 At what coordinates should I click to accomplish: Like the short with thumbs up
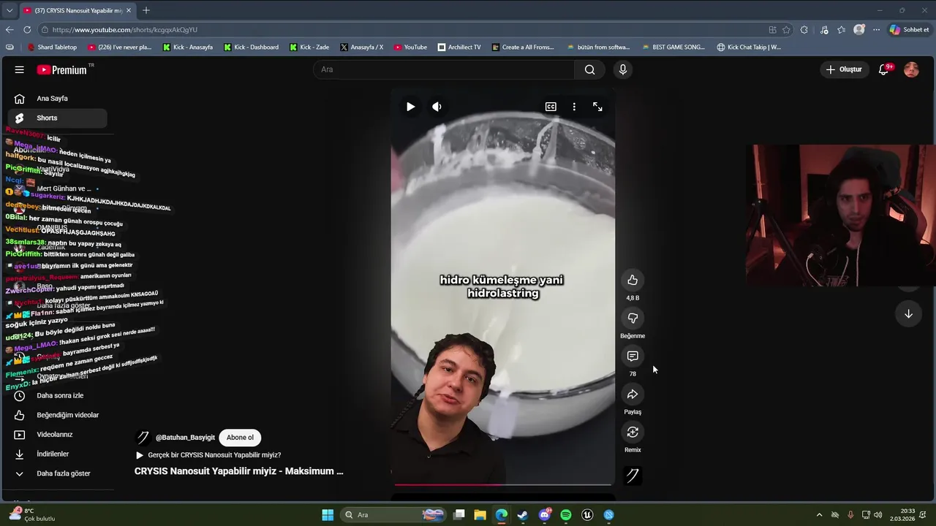[633, 281]
